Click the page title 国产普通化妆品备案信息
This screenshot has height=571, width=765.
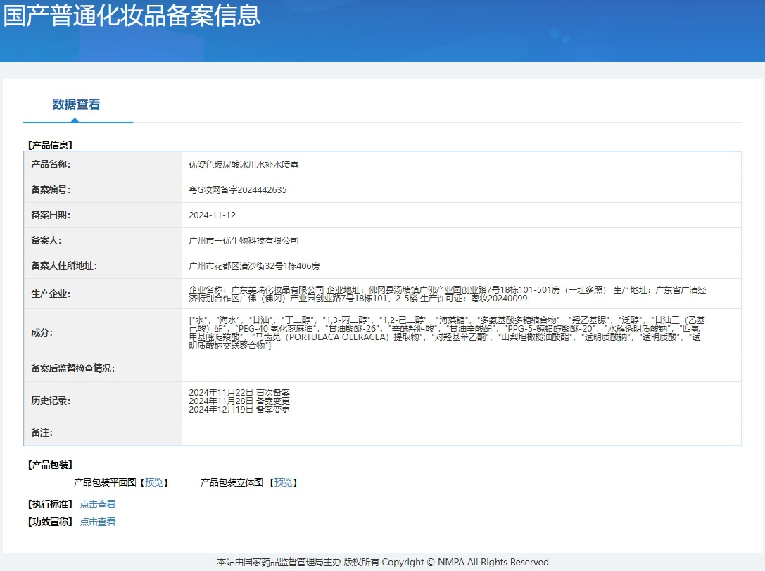(x=132, y=15)
